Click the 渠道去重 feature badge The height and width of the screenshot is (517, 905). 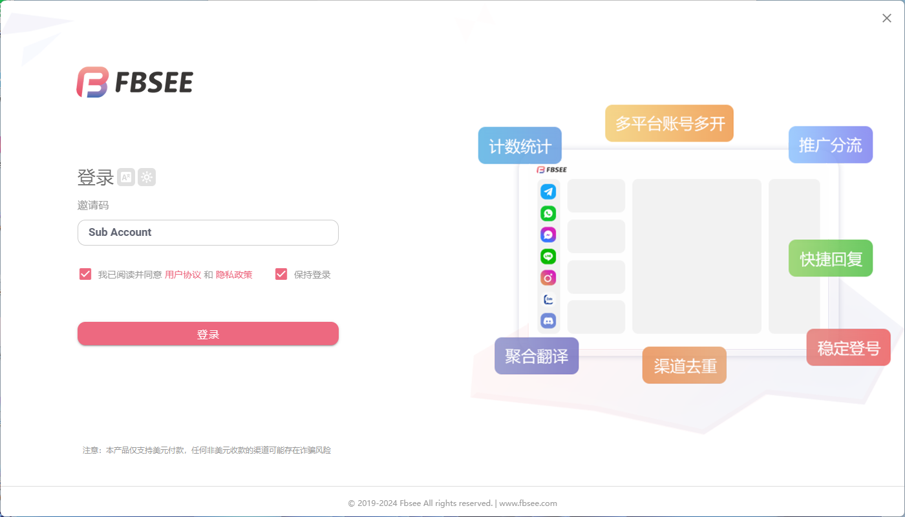685,365
